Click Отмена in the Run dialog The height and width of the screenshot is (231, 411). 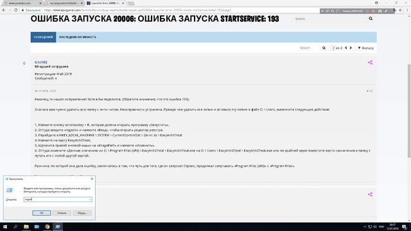[x=62, y=213]
